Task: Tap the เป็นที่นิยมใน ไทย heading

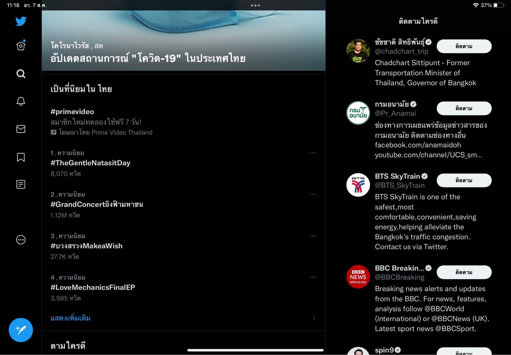Action: 81,89
